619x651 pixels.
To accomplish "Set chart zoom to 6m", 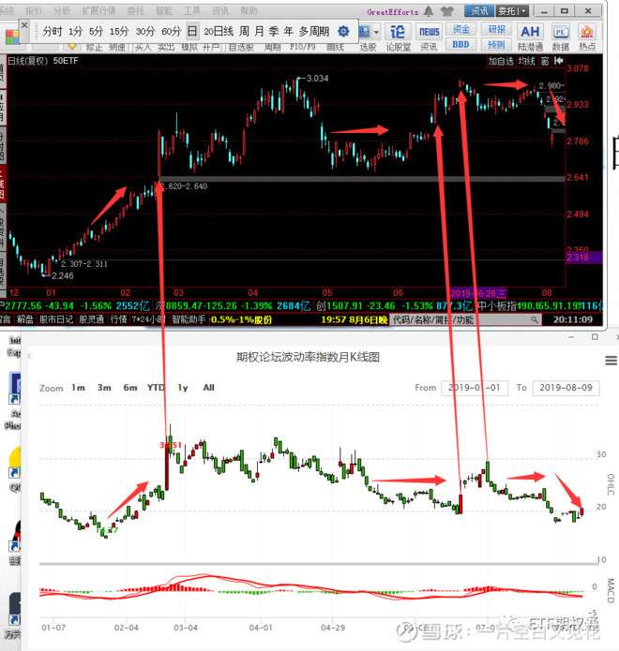I will pyautogui.click(x=130, y=388).
